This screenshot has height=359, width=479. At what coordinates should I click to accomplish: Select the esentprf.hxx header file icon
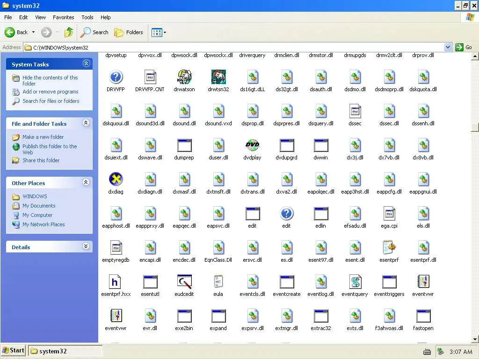tap(115, 281)
